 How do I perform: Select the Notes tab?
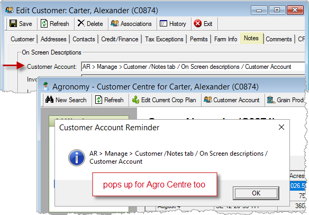tap(252, 38)
